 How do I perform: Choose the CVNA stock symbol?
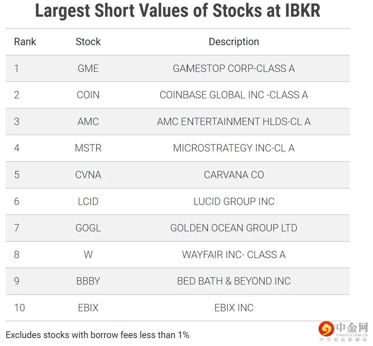pyautogui.click(x=88, y=175)
